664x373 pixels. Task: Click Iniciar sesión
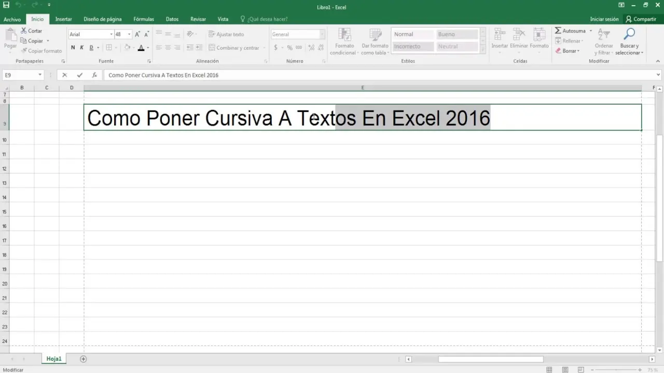click(x=604, y=19)
